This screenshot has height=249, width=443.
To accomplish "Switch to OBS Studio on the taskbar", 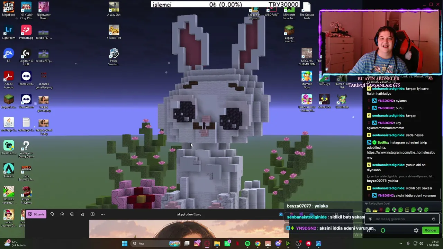I will tap(298, 243).
